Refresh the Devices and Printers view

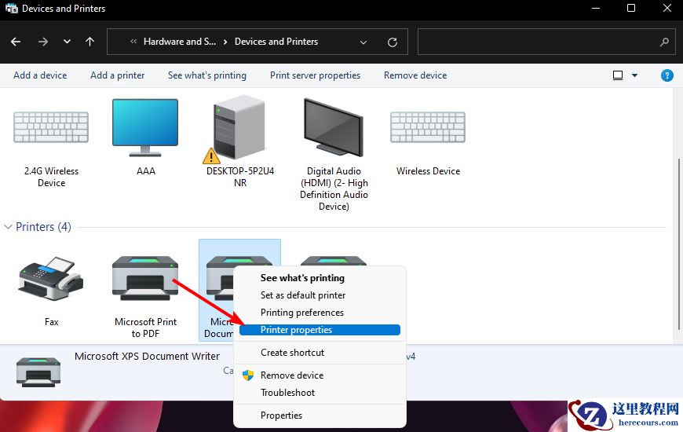tap(392, 42)
